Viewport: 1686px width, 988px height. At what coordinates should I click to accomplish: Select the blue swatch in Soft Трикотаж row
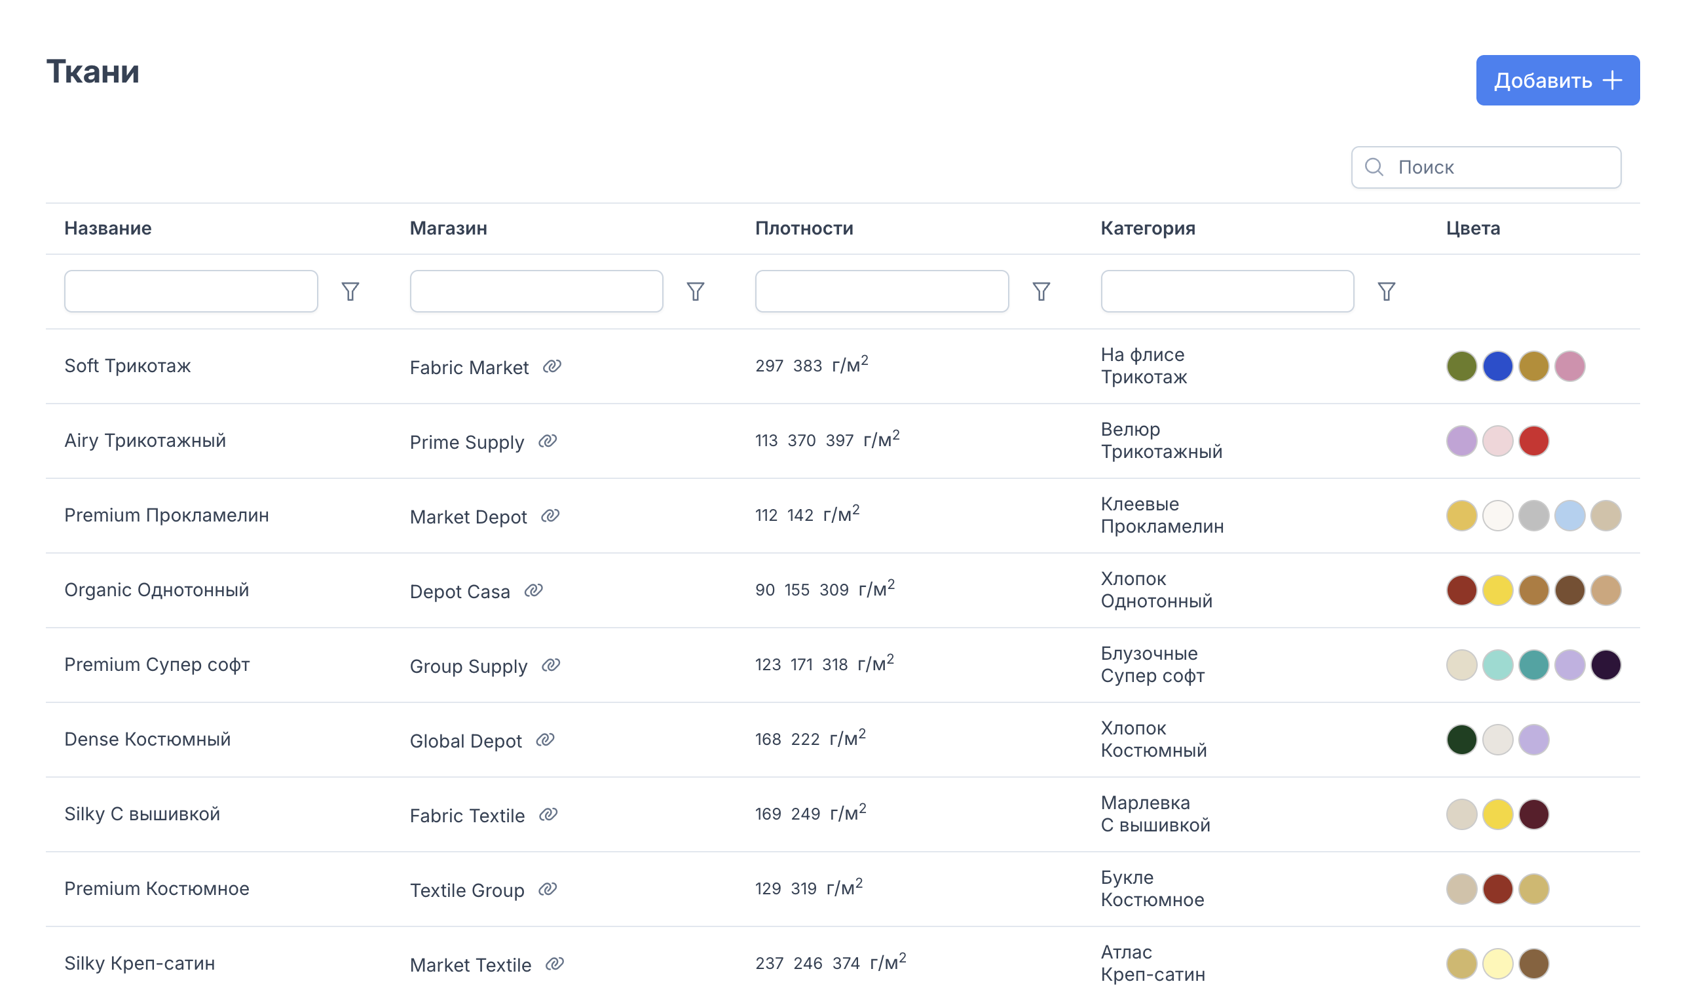[1497, 366]
